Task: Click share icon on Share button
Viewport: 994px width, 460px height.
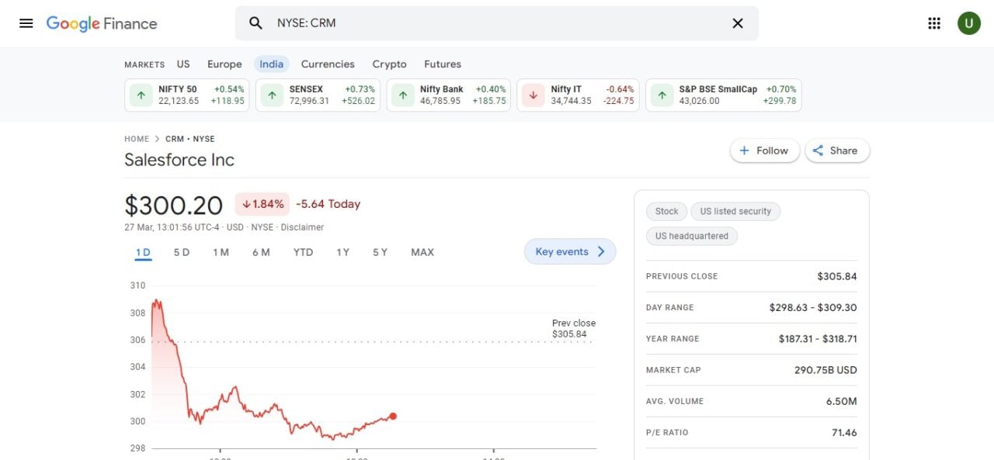Action: click(x=818, y=150)
